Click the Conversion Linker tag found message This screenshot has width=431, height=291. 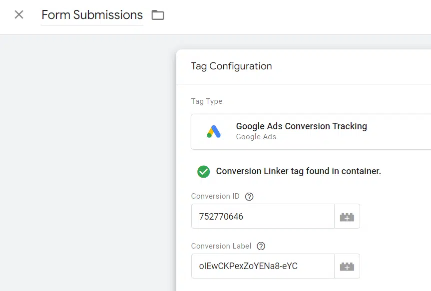299,171
